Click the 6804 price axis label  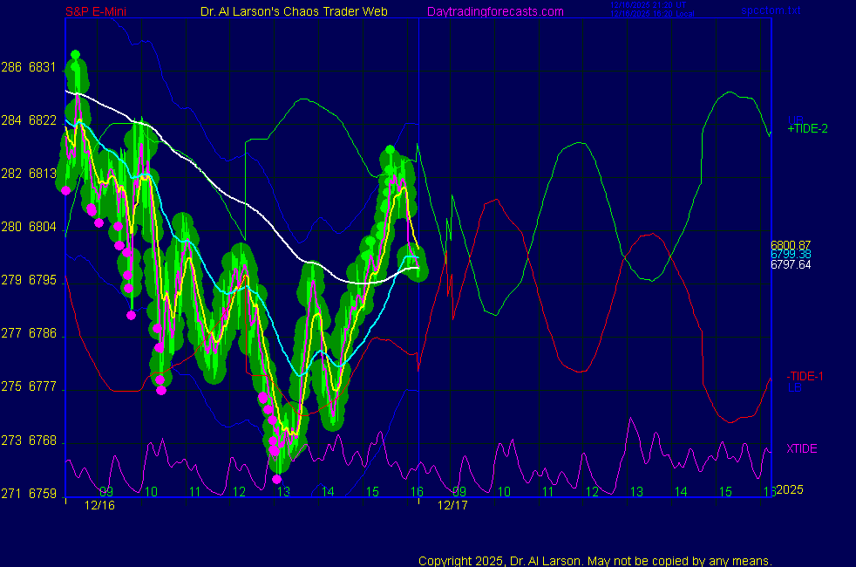(x=42, y=227)
